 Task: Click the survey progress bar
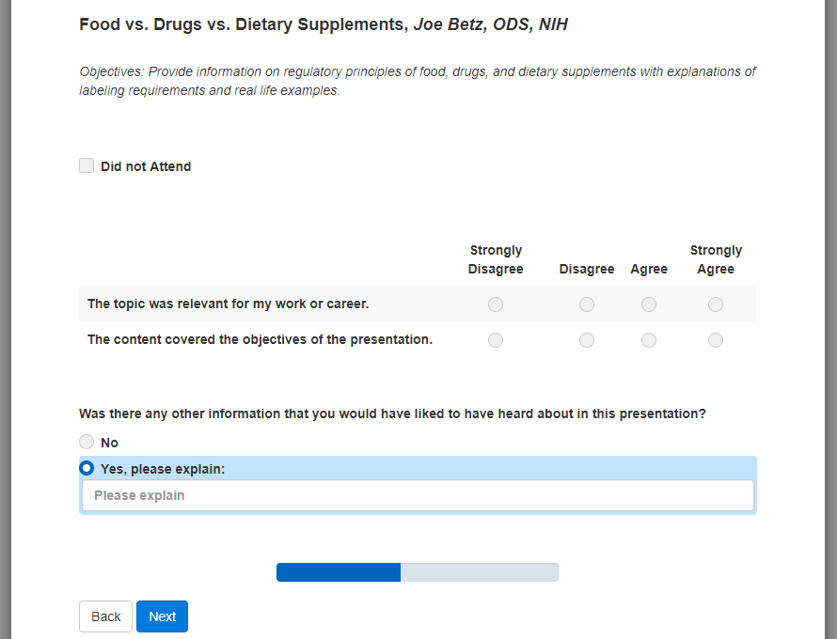click(417, 572)
